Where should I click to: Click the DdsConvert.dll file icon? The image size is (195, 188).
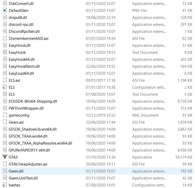pos(5,3)
